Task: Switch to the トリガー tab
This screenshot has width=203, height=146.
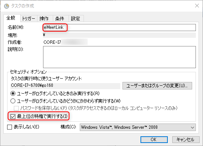Action: 28,18
